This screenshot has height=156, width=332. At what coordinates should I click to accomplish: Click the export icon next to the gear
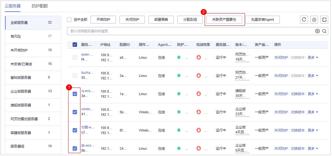pos(324,20)
